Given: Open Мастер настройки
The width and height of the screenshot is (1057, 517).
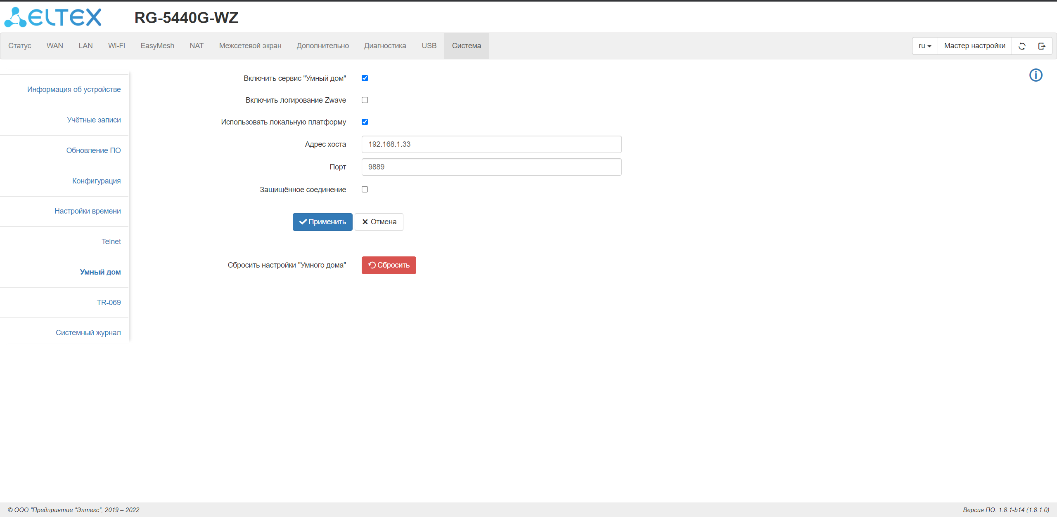Looking at the screenshot, I should [x=974, y=46].
